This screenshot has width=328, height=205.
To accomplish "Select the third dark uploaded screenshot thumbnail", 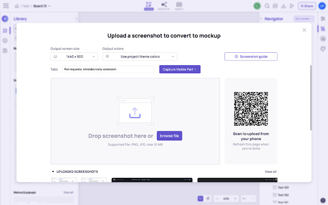I will click(x=152, y=180).
